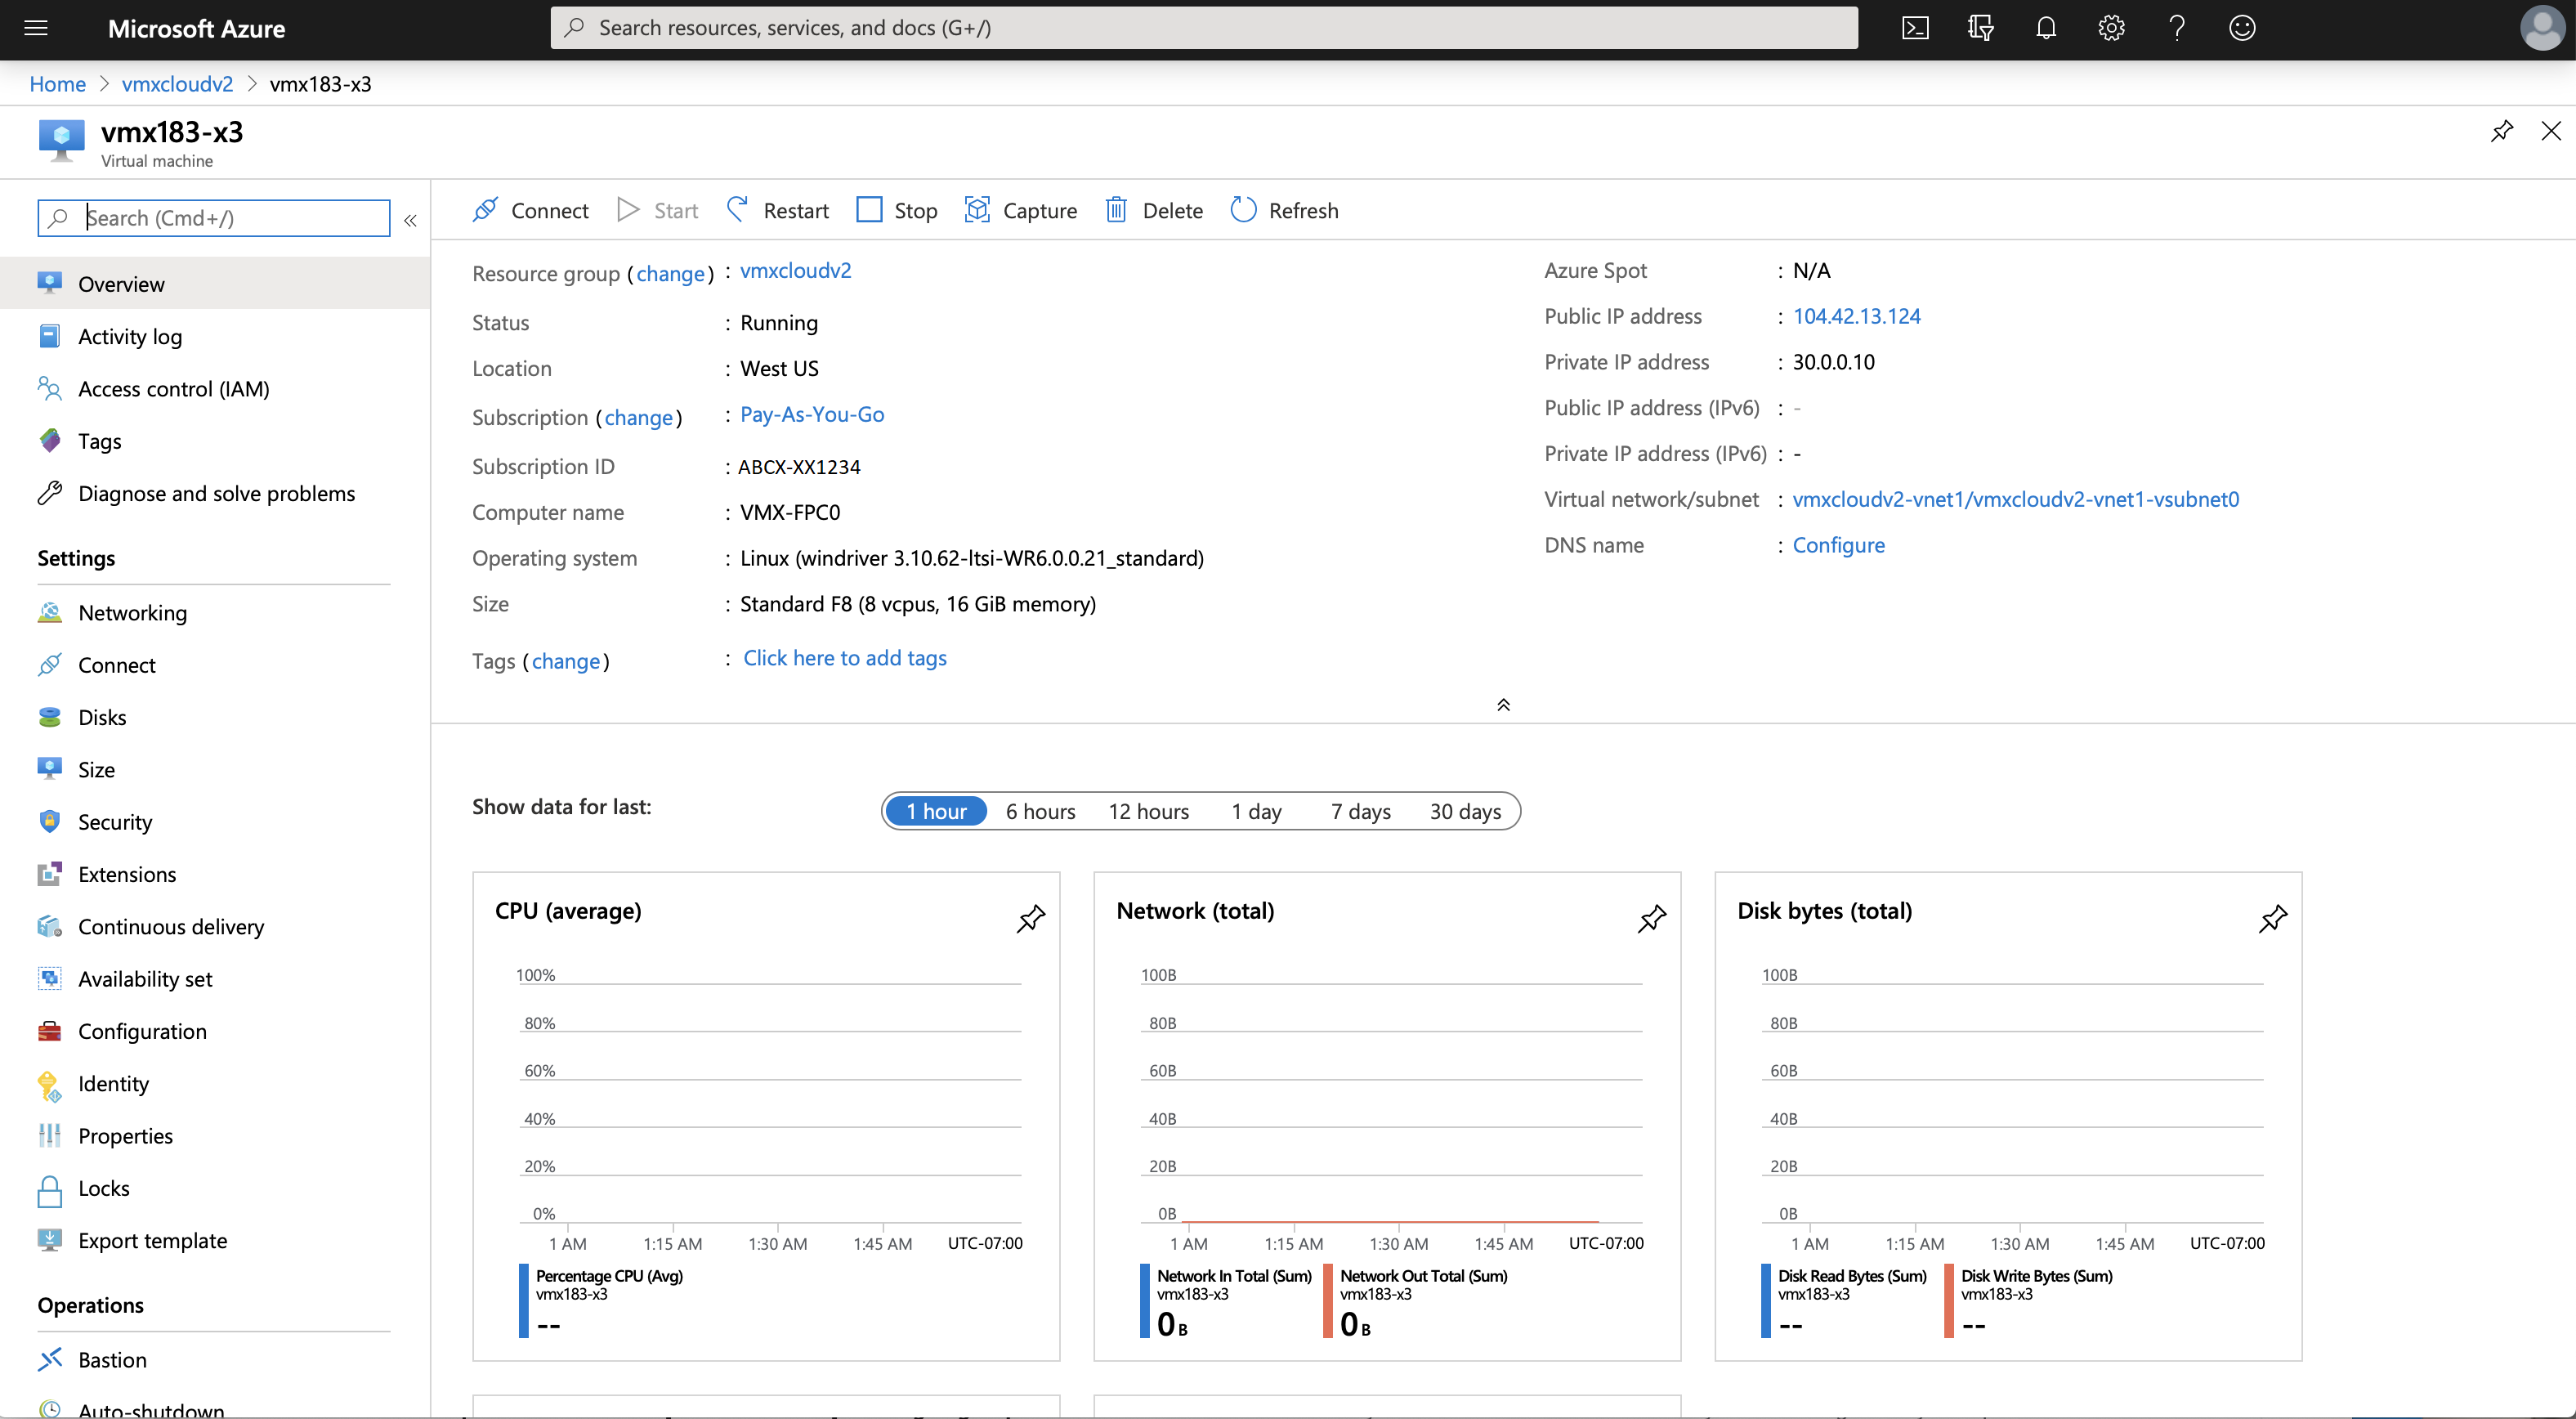Image resolution: width=2576 pixels, height=1419 pixels.
Task: Open the Activity log menu item
Action: (130, 337)
